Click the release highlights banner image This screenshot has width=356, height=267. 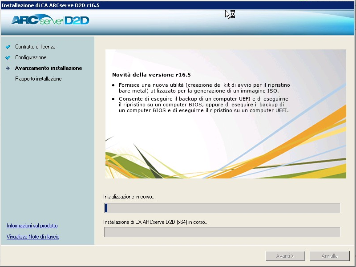[x=226, y=114]
